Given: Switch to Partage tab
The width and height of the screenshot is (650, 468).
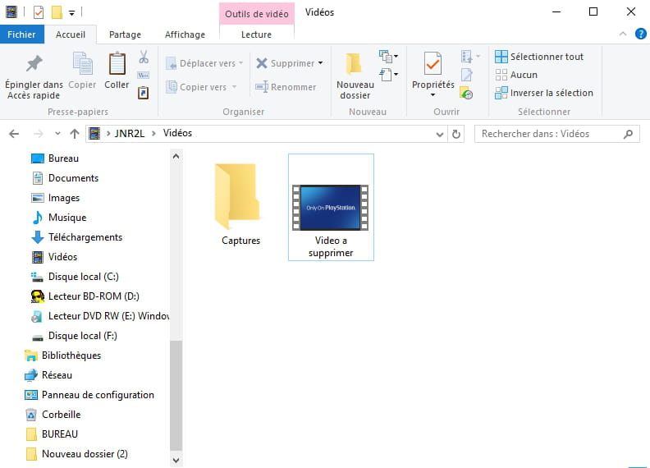Looking at the screenshot, I should pos(125,34).
